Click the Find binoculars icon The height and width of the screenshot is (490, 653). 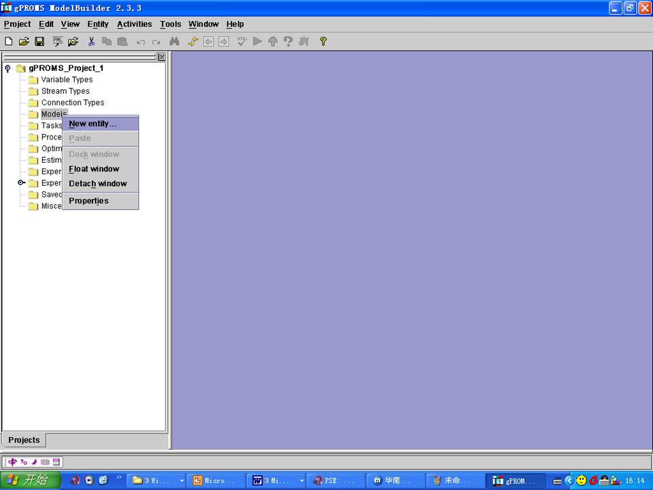click(175, 42)
